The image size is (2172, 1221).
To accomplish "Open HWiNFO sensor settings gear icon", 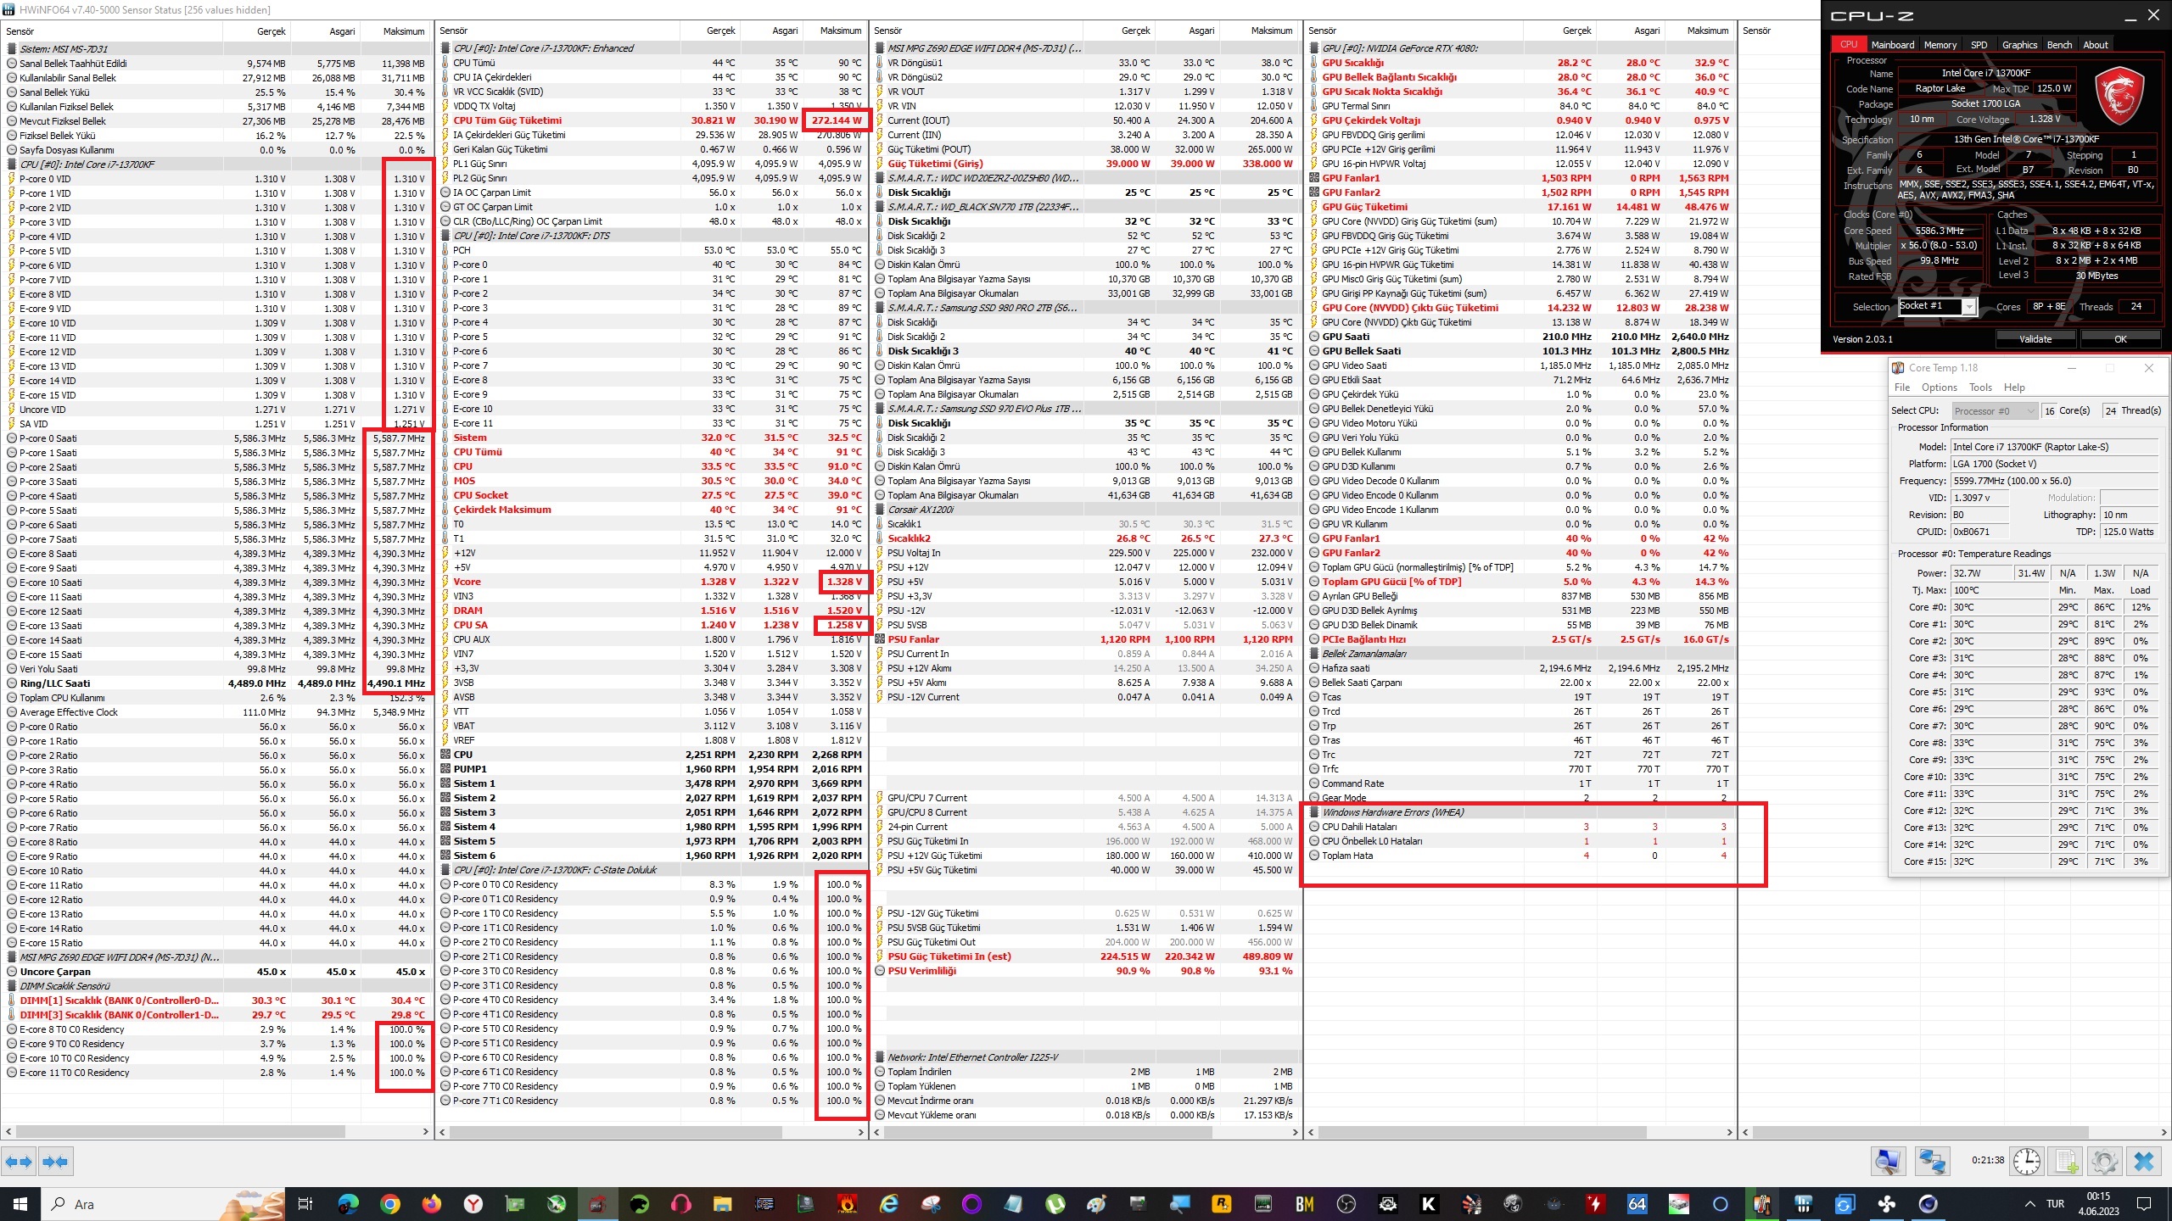I will coord(2104,1162).
